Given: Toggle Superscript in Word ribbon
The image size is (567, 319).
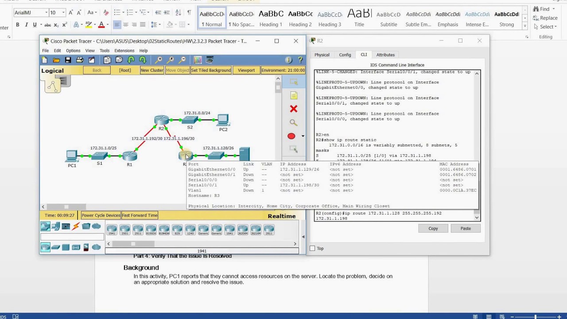Looking at the screenshot, I should (x=65, y=25).
